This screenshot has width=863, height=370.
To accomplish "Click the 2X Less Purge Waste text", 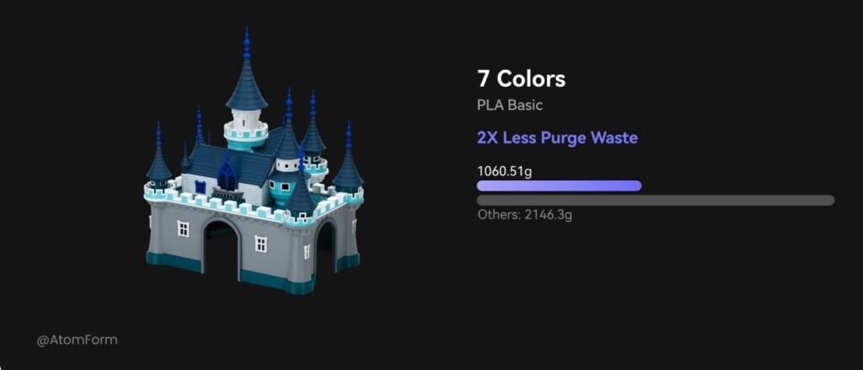I will pyautogui.click(x=557, y=137).
